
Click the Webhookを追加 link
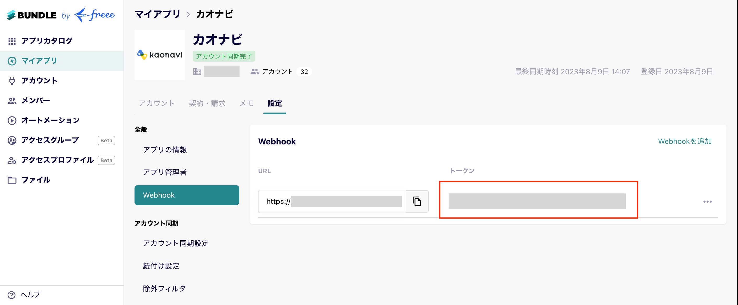click(x=685, y=142)
